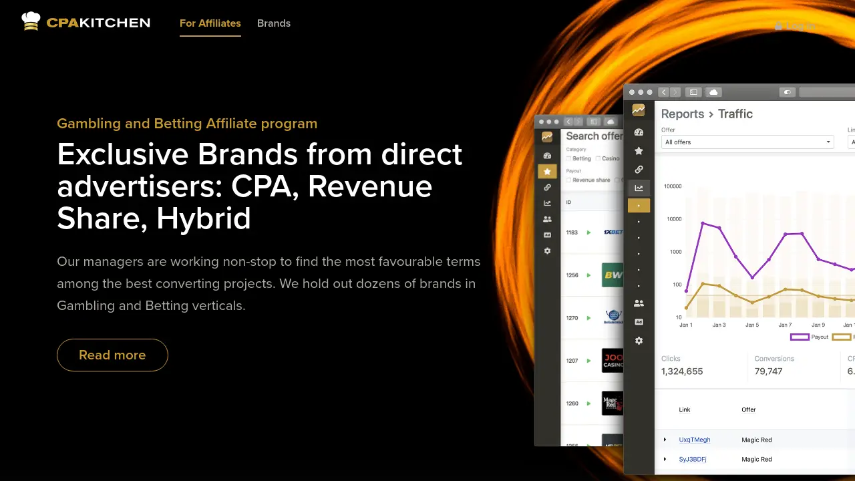The image size is (855, 481).
Task: Click the CPA Kitchen chef hat logo
Action: pos(85,23)
